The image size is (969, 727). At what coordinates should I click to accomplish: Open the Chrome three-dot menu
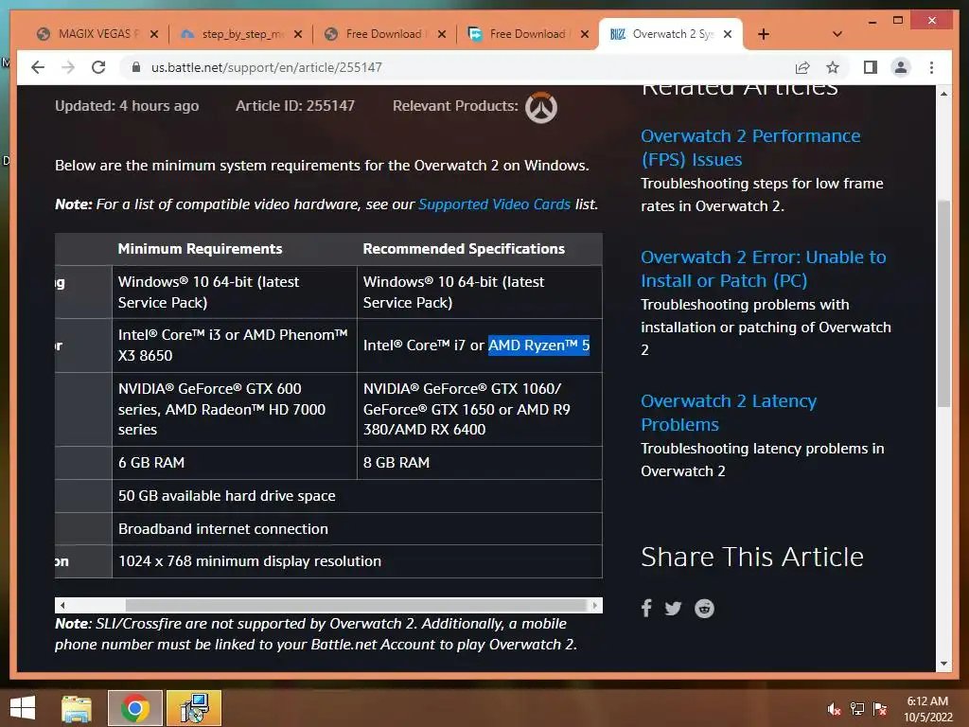click(x=931, y=67)
